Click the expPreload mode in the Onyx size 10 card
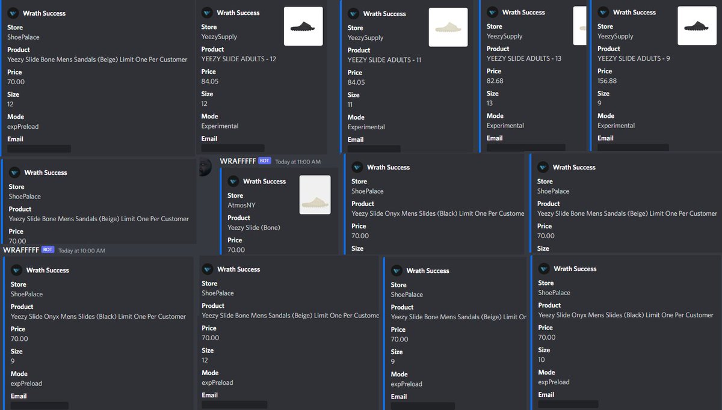The image size is (722, 410). coord(554,382)
